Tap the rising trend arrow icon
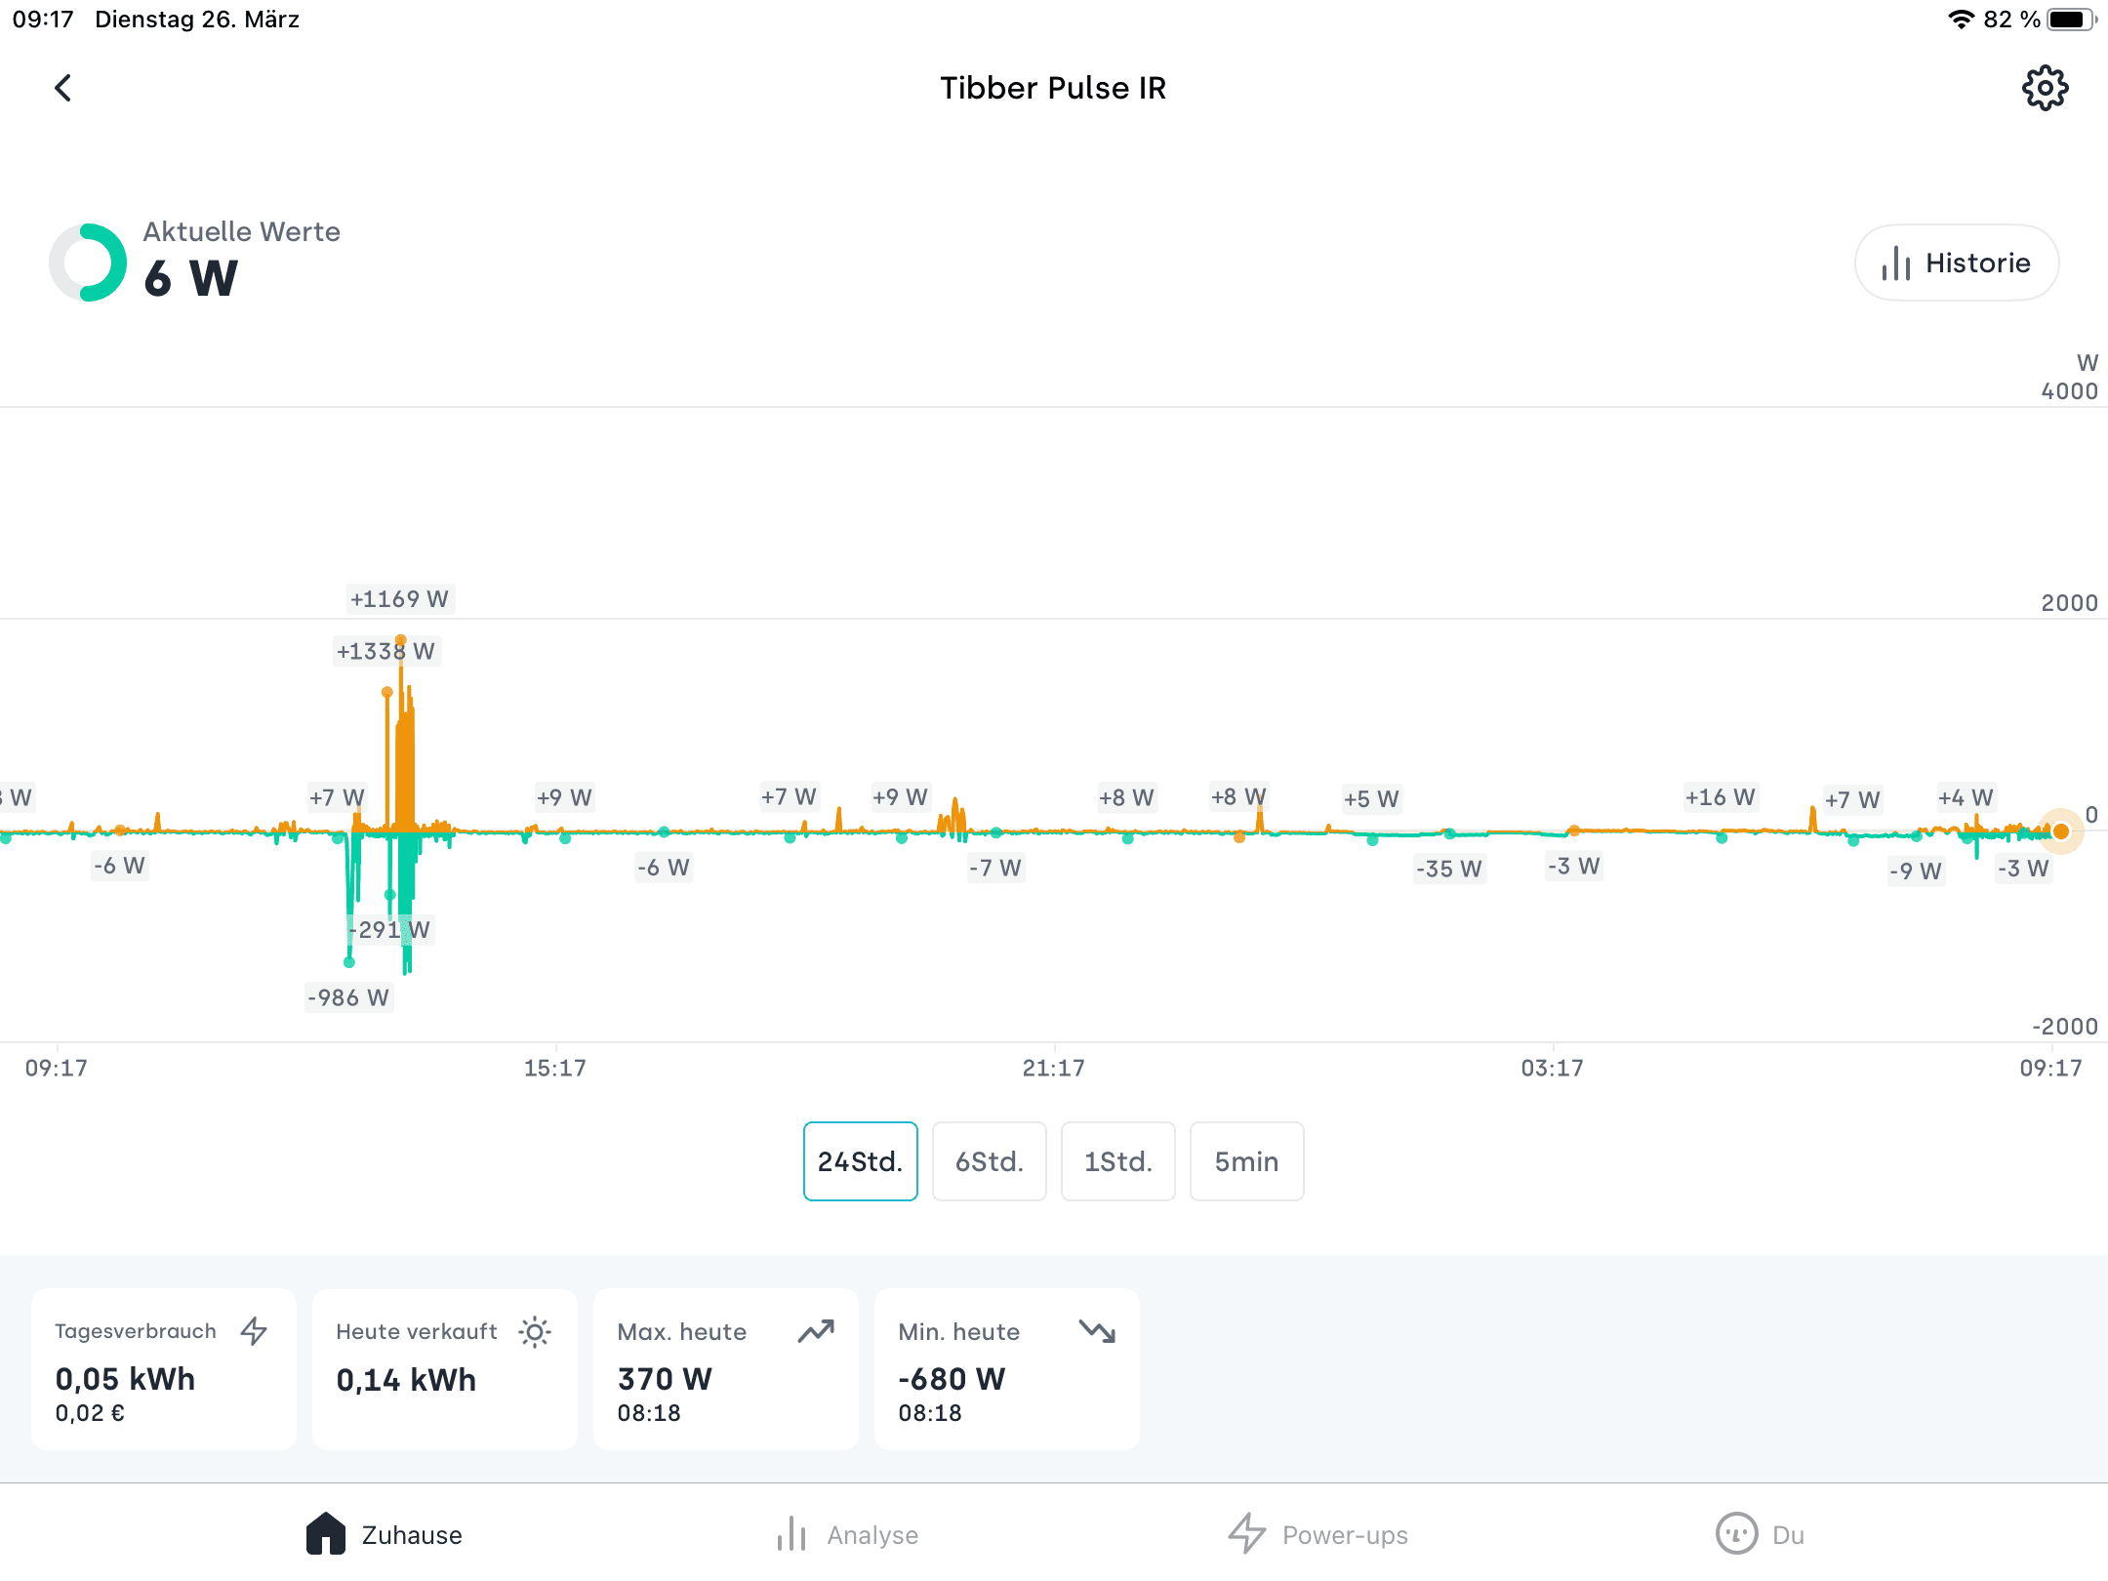The image size is (2108, 1581). click(x=816, y=1331)
